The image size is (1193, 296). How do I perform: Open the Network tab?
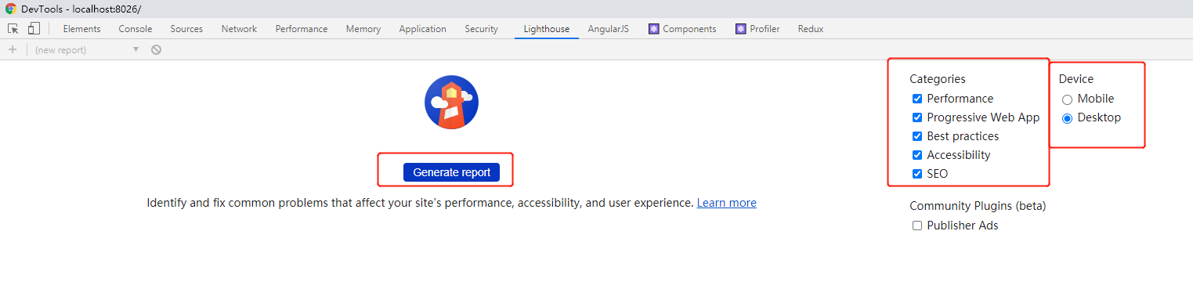(239, 29)
